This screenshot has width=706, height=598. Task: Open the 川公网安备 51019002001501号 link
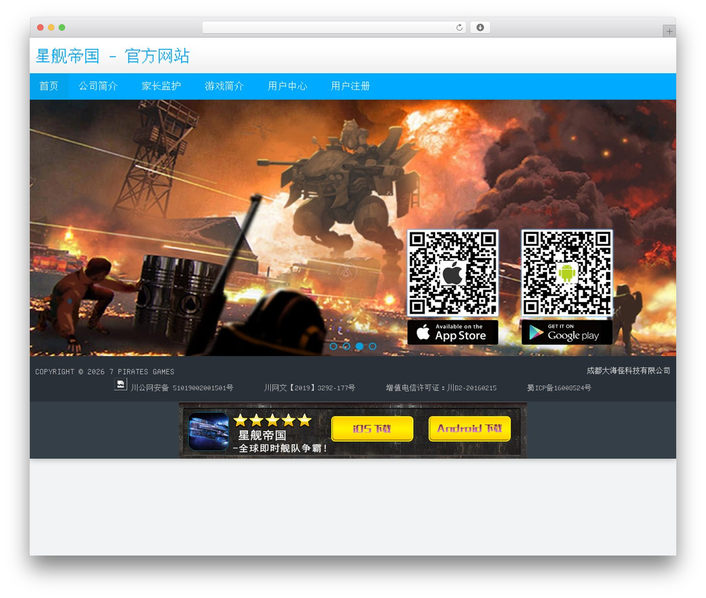click(182, 388)
